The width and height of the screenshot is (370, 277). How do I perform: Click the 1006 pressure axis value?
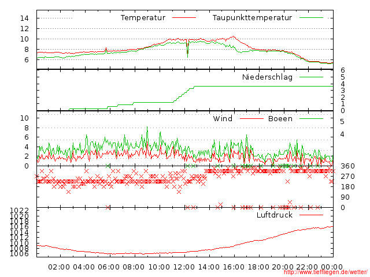click(19, 254)
